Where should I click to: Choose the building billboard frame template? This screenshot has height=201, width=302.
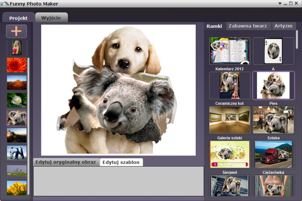[x=230, y=186]
